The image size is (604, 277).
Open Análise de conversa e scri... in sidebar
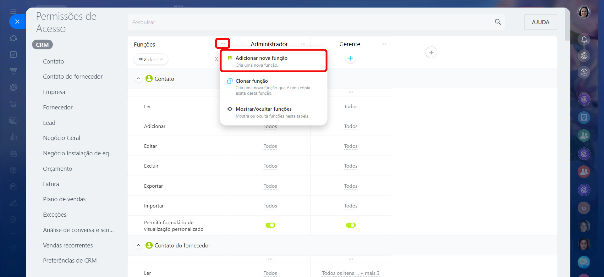[x=78, y=230]
